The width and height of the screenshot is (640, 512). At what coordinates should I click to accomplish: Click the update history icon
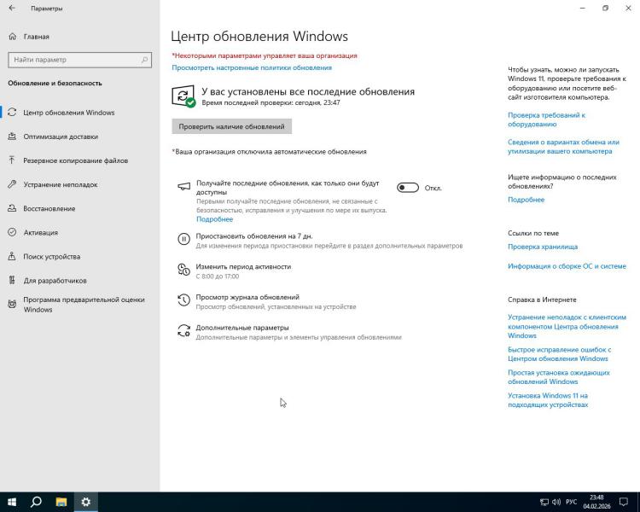pos(183,300)
